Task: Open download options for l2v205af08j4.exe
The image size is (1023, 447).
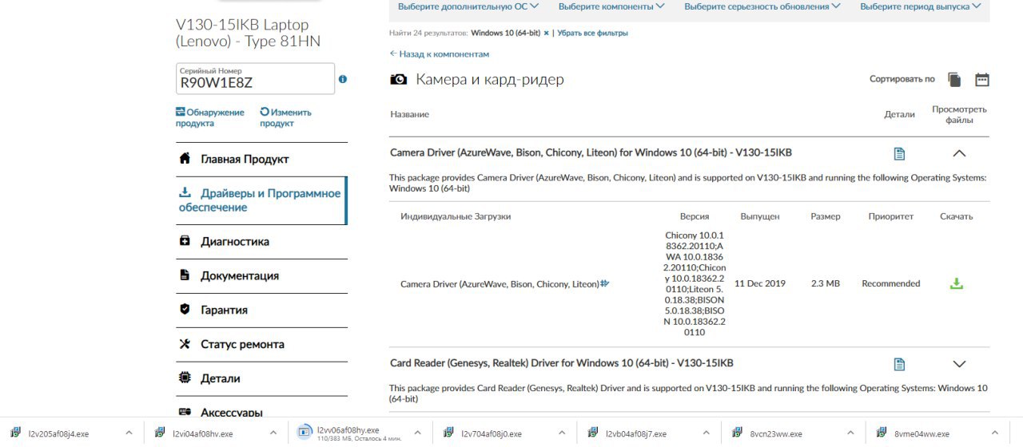Action: click(129, 433)
